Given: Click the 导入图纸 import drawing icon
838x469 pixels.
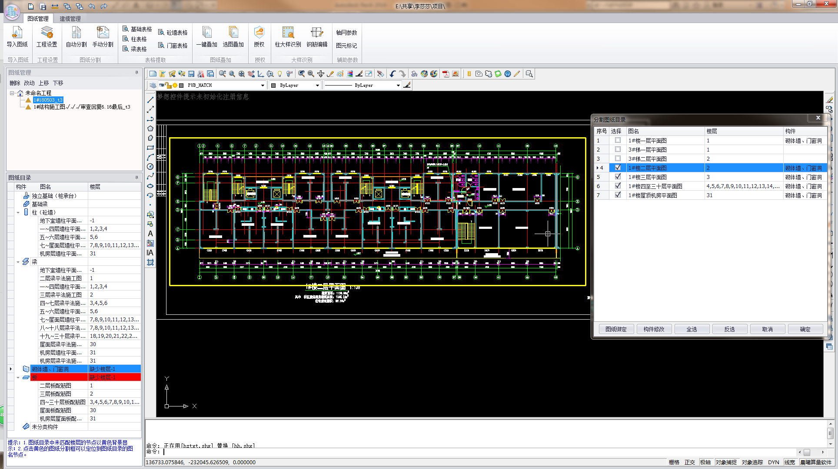Looking at the screenshot, I should 17,36.
